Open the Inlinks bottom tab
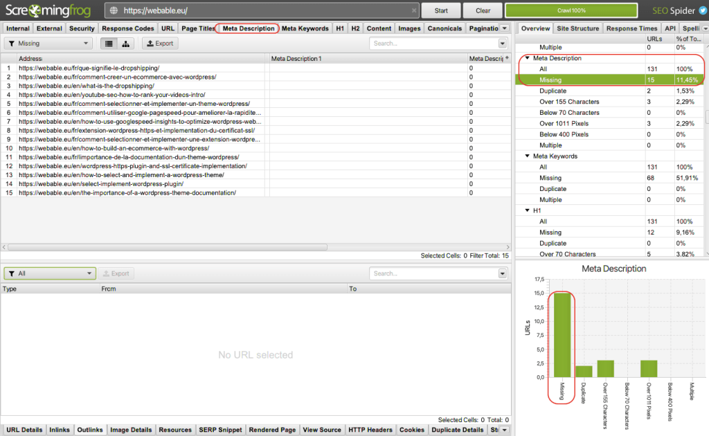The height and width of the screenshot is (436, 709). 60,430
